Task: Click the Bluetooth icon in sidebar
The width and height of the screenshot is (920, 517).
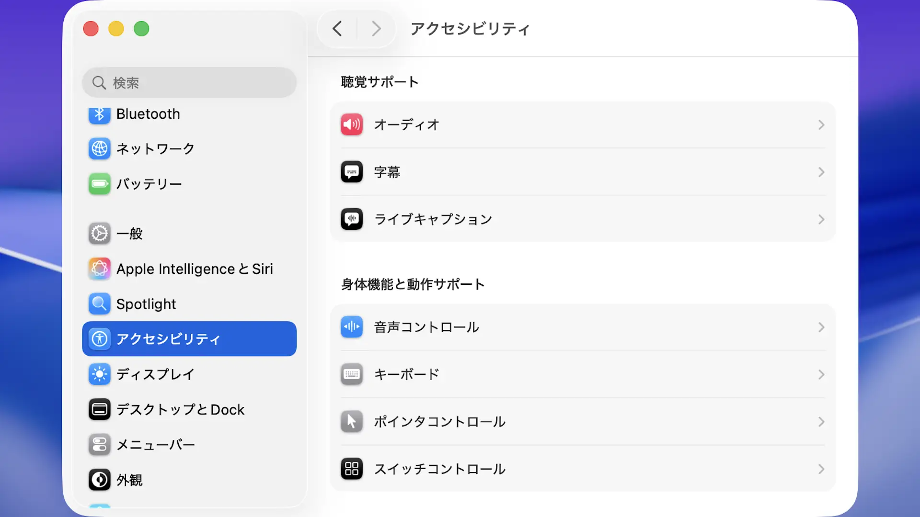Action: coord(99,114)
